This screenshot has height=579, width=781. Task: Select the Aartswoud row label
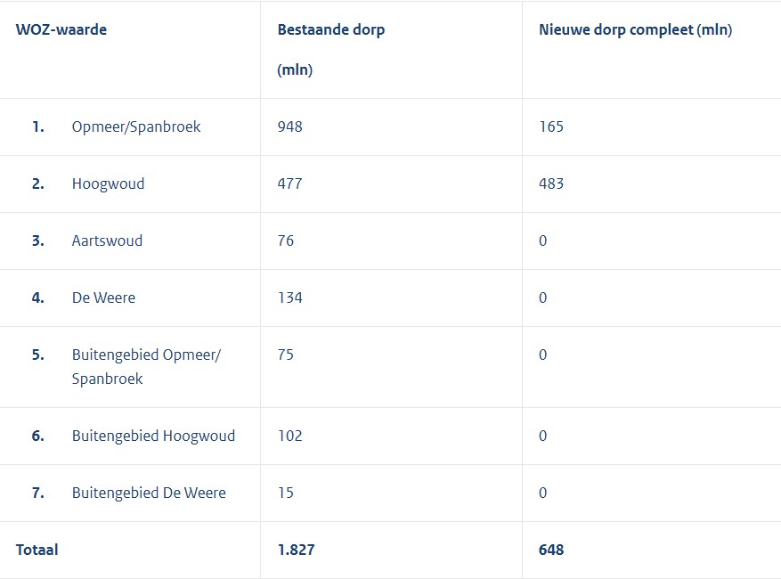pyautogui.click(x=107, y=241)
